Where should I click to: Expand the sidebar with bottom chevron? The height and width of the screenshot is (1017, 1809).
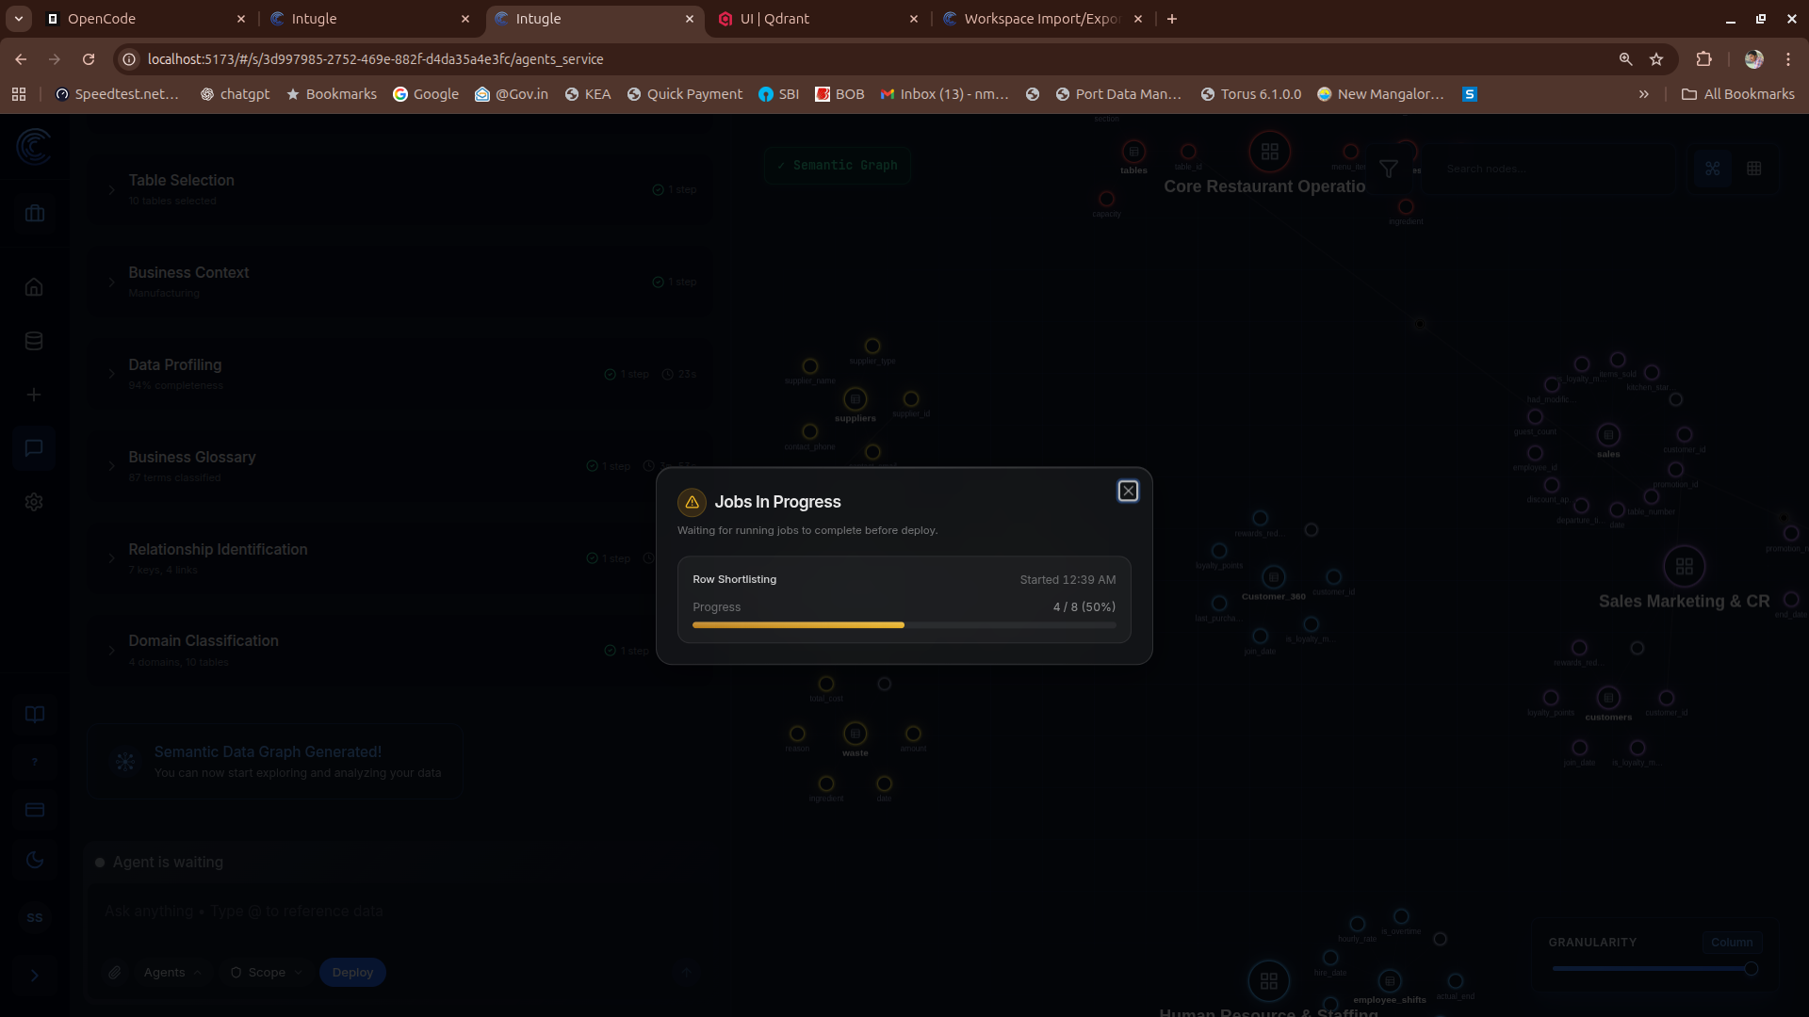[35, 977]
